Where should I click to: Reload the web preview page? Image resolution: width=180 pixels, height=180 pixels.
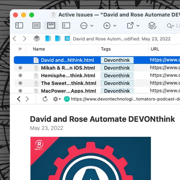pyautogui.click(x=45, y=99)
